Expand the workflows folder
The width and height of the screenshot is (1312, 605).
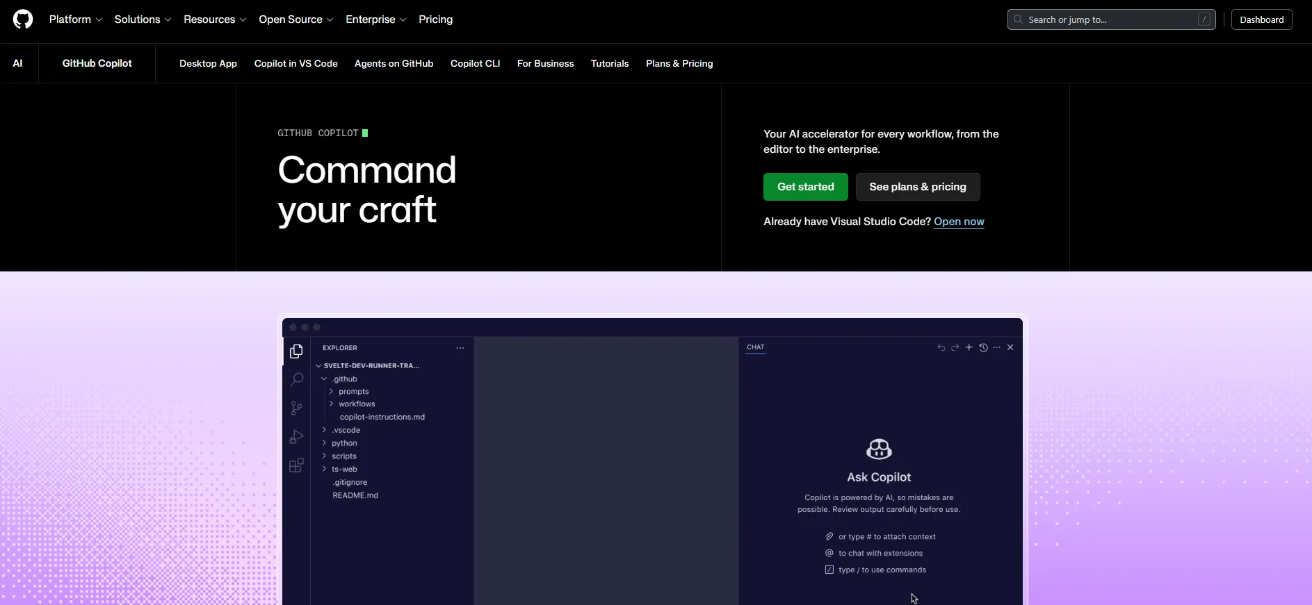(x=352, y=404)
